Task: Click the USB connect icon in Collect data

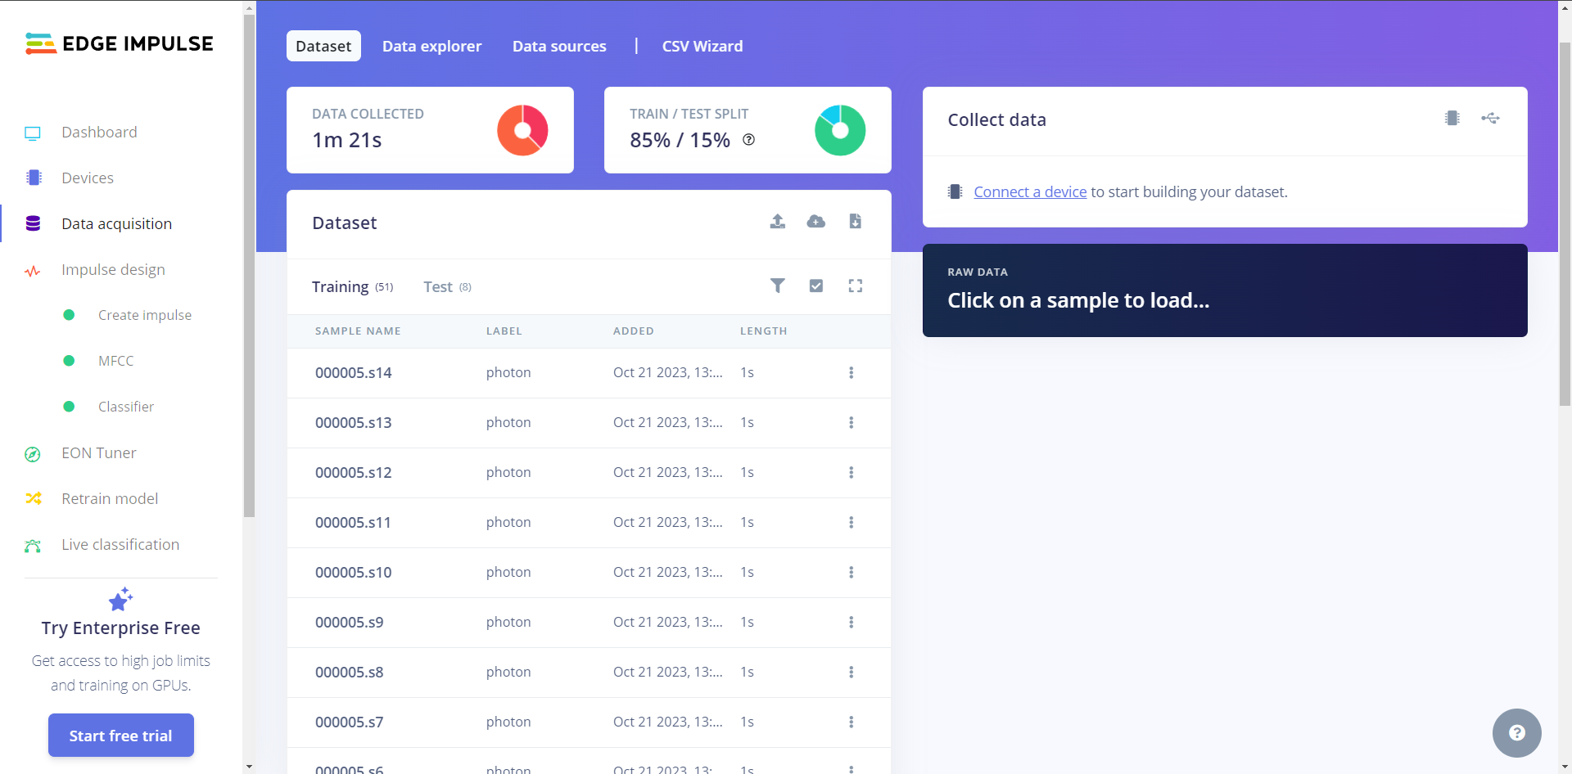Action: tap(1490, 119)
